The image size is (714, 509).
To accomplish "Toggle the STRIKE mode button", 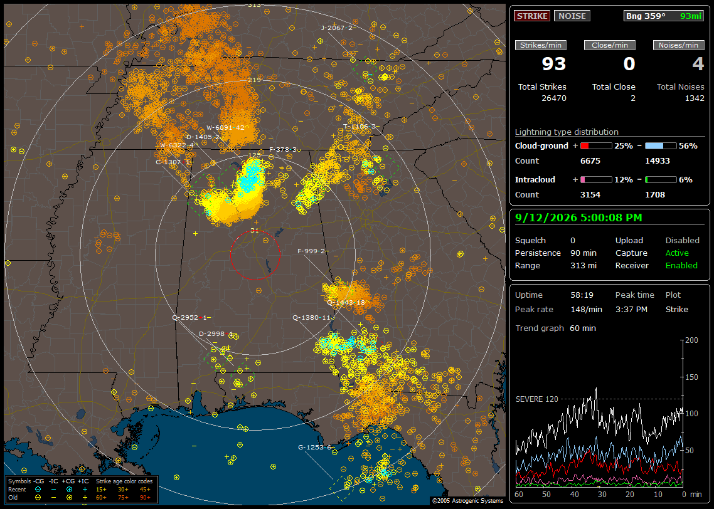I will tap(532, 16).
